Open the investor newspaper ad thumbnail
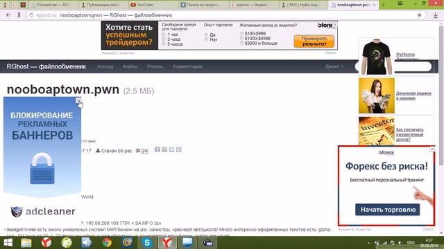444x249 pixels. (x=377, y=131)
